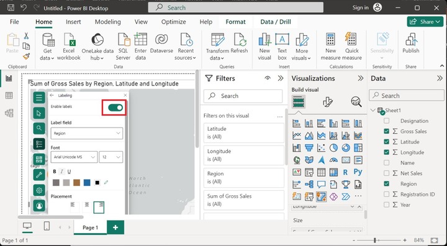Click the Refresh button

239,43
